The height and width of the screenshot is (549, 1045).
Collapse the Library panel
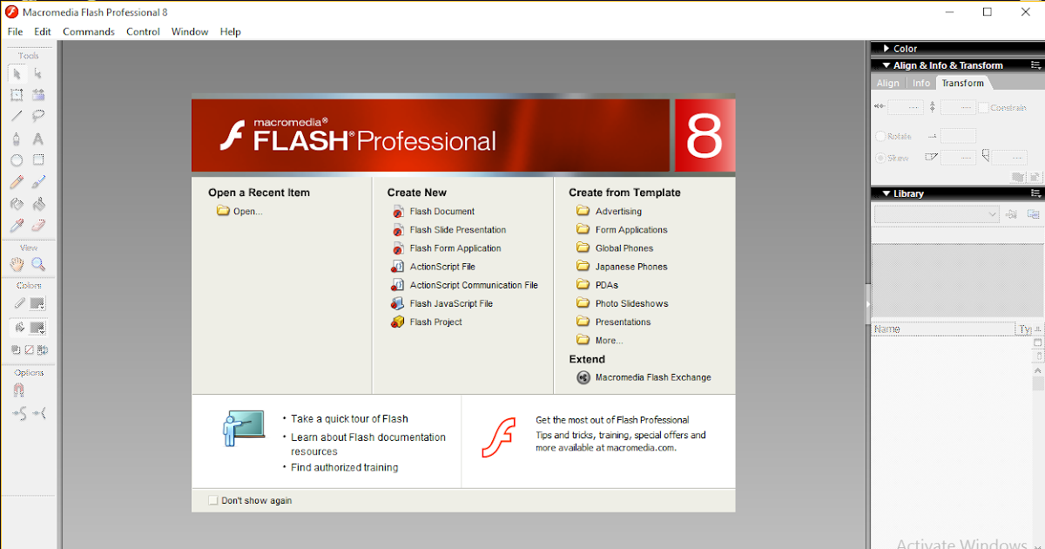coord(886,193)
